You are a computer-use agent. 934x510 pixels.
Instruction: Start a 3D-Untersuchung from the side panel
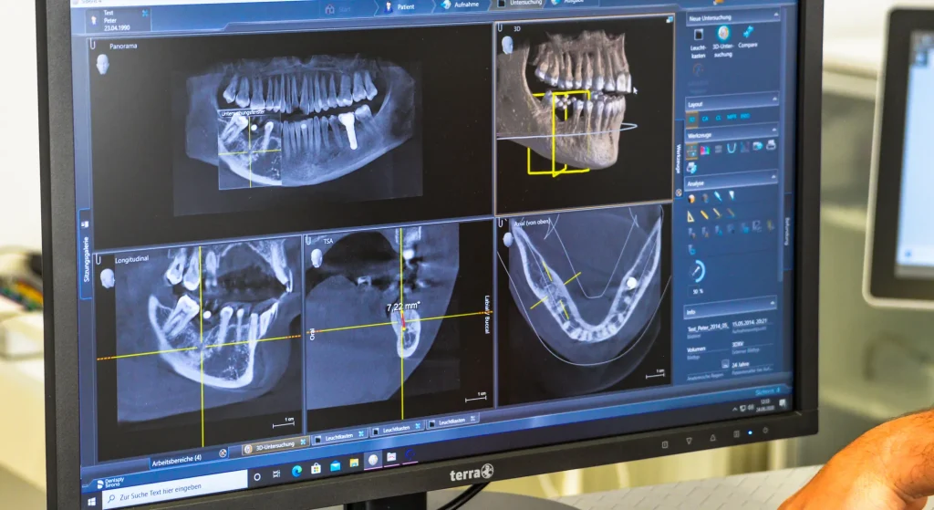tap(722, 33)
